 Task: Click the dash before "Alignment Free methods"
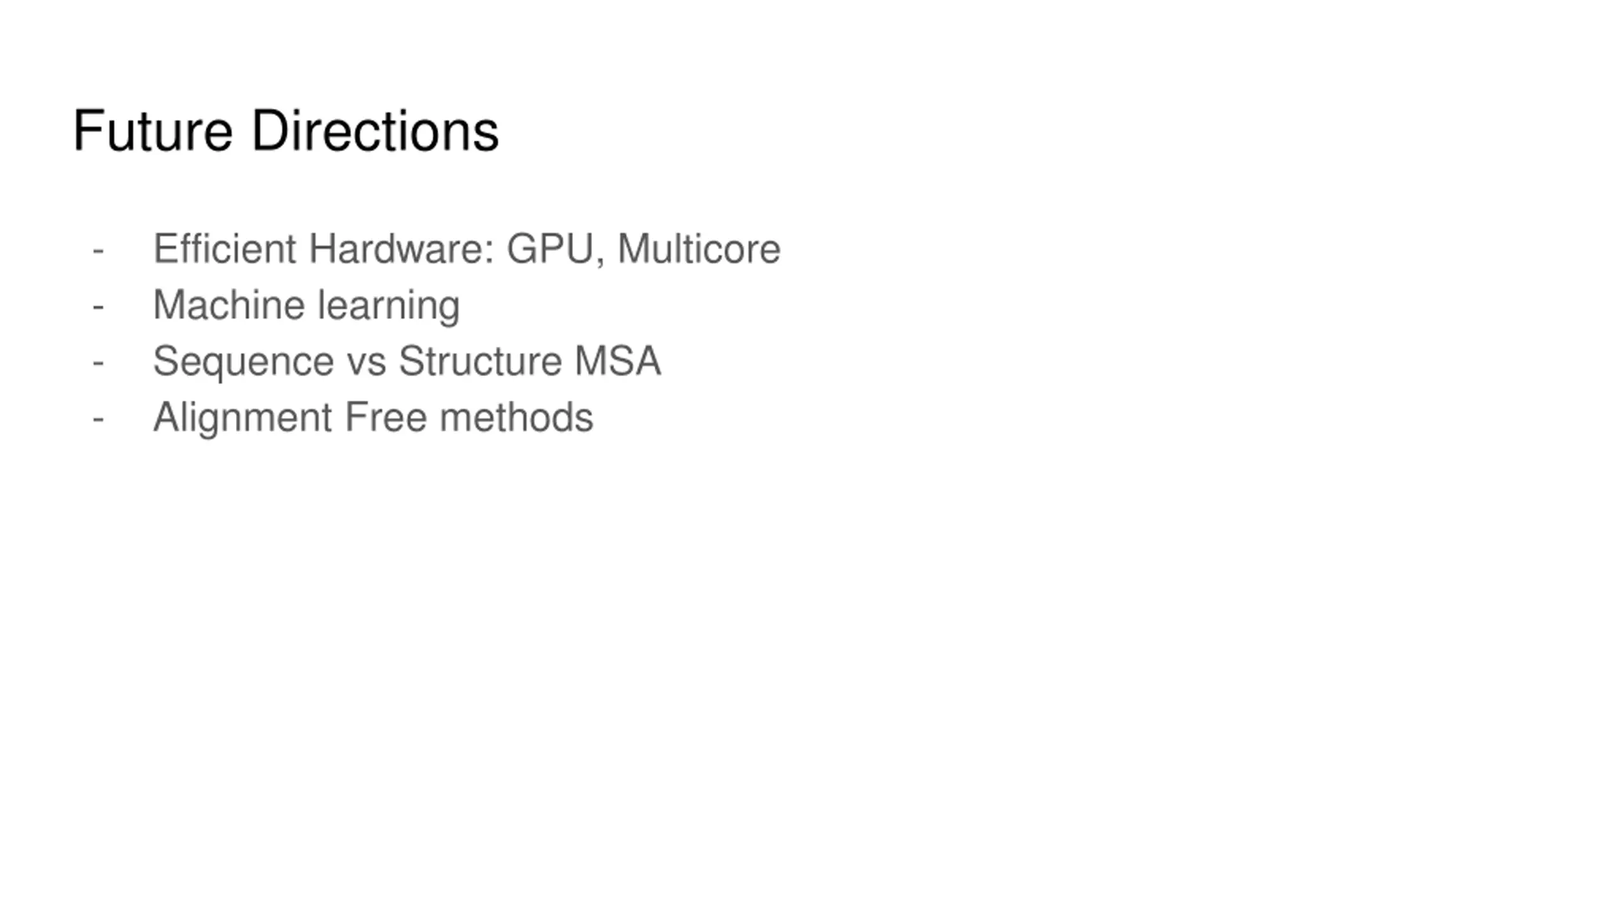98,420
